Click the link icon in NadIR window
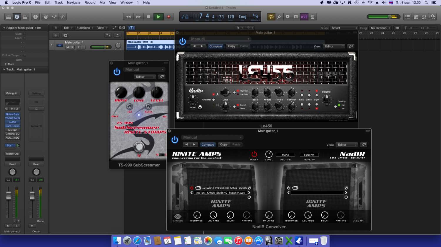The height and width of the screenshot is (247, 441). (x=364, y=145)
